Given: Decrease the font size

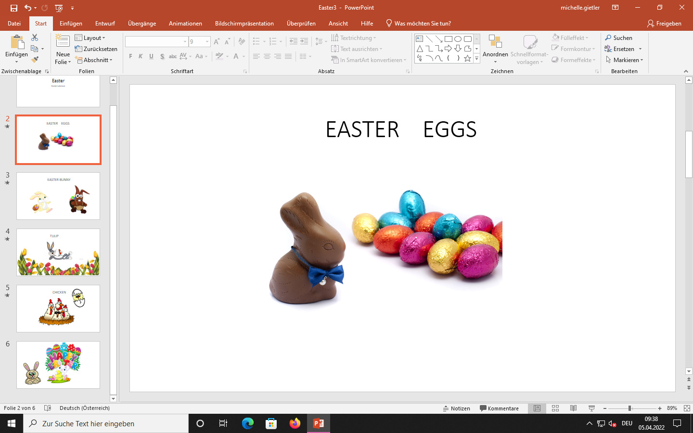Looking at the screenshot, I should coord(227,42).
